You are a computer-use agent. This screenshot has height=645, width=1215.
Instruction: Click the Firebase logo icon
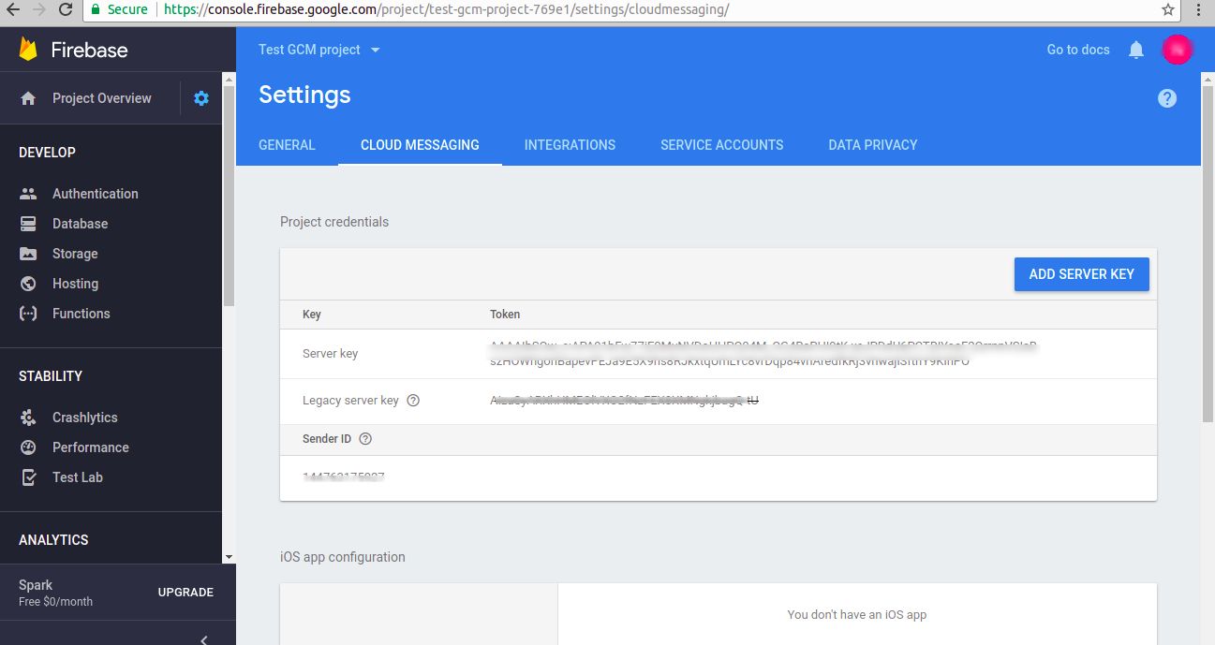click(x=28, y=50)
